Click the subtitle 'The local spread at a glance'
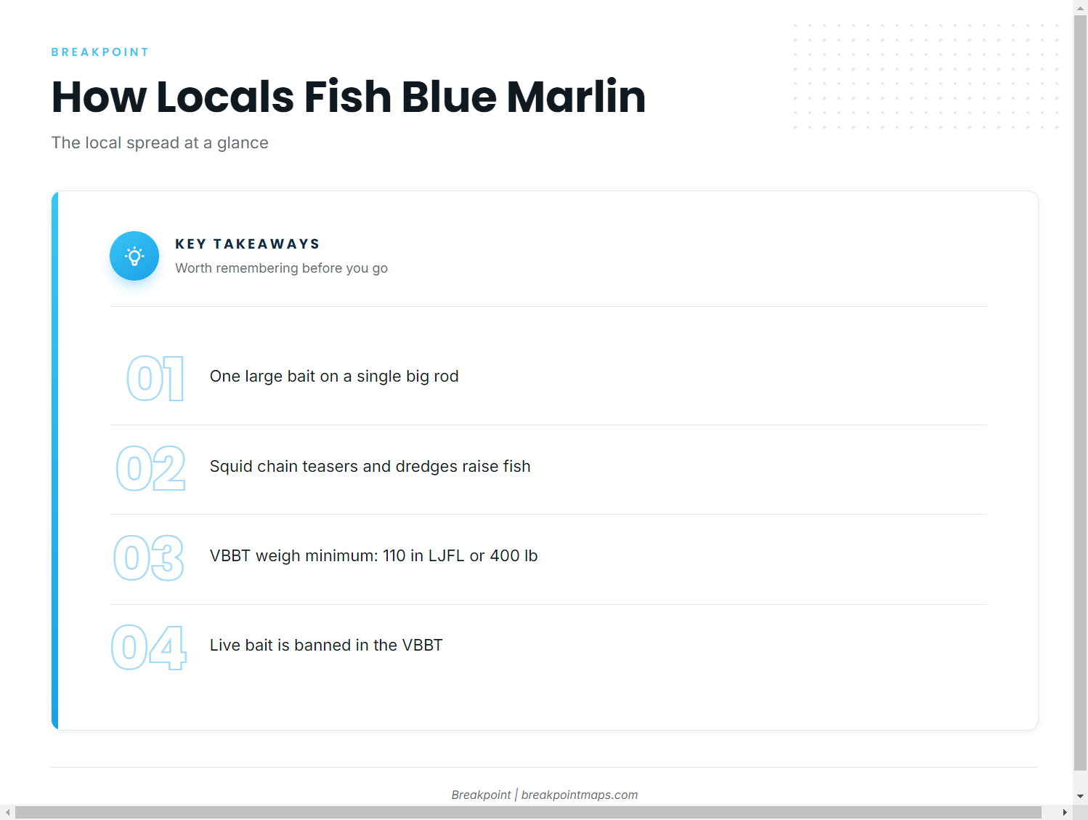Screen dimensions: 1088x820 pos(160,142)
